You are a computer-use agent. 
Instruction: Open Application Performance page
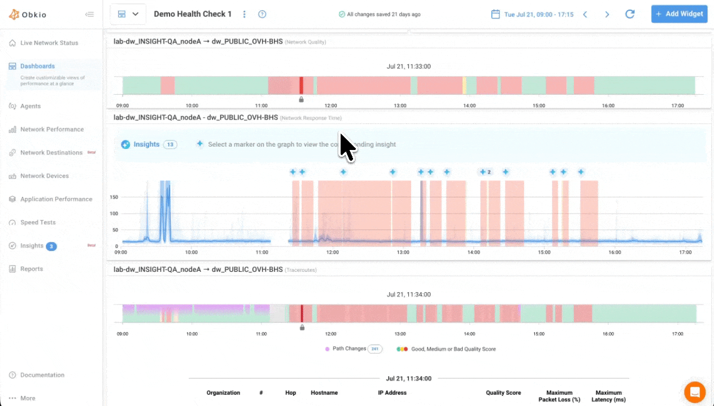56,199
